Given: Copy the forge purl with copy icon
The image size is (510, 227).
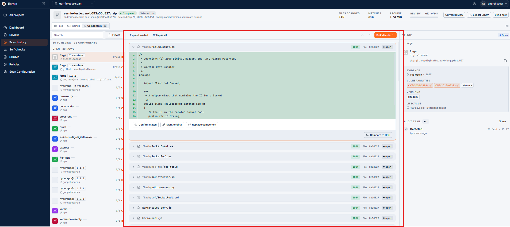Looking at the screenshot, I should click(505, 61).
